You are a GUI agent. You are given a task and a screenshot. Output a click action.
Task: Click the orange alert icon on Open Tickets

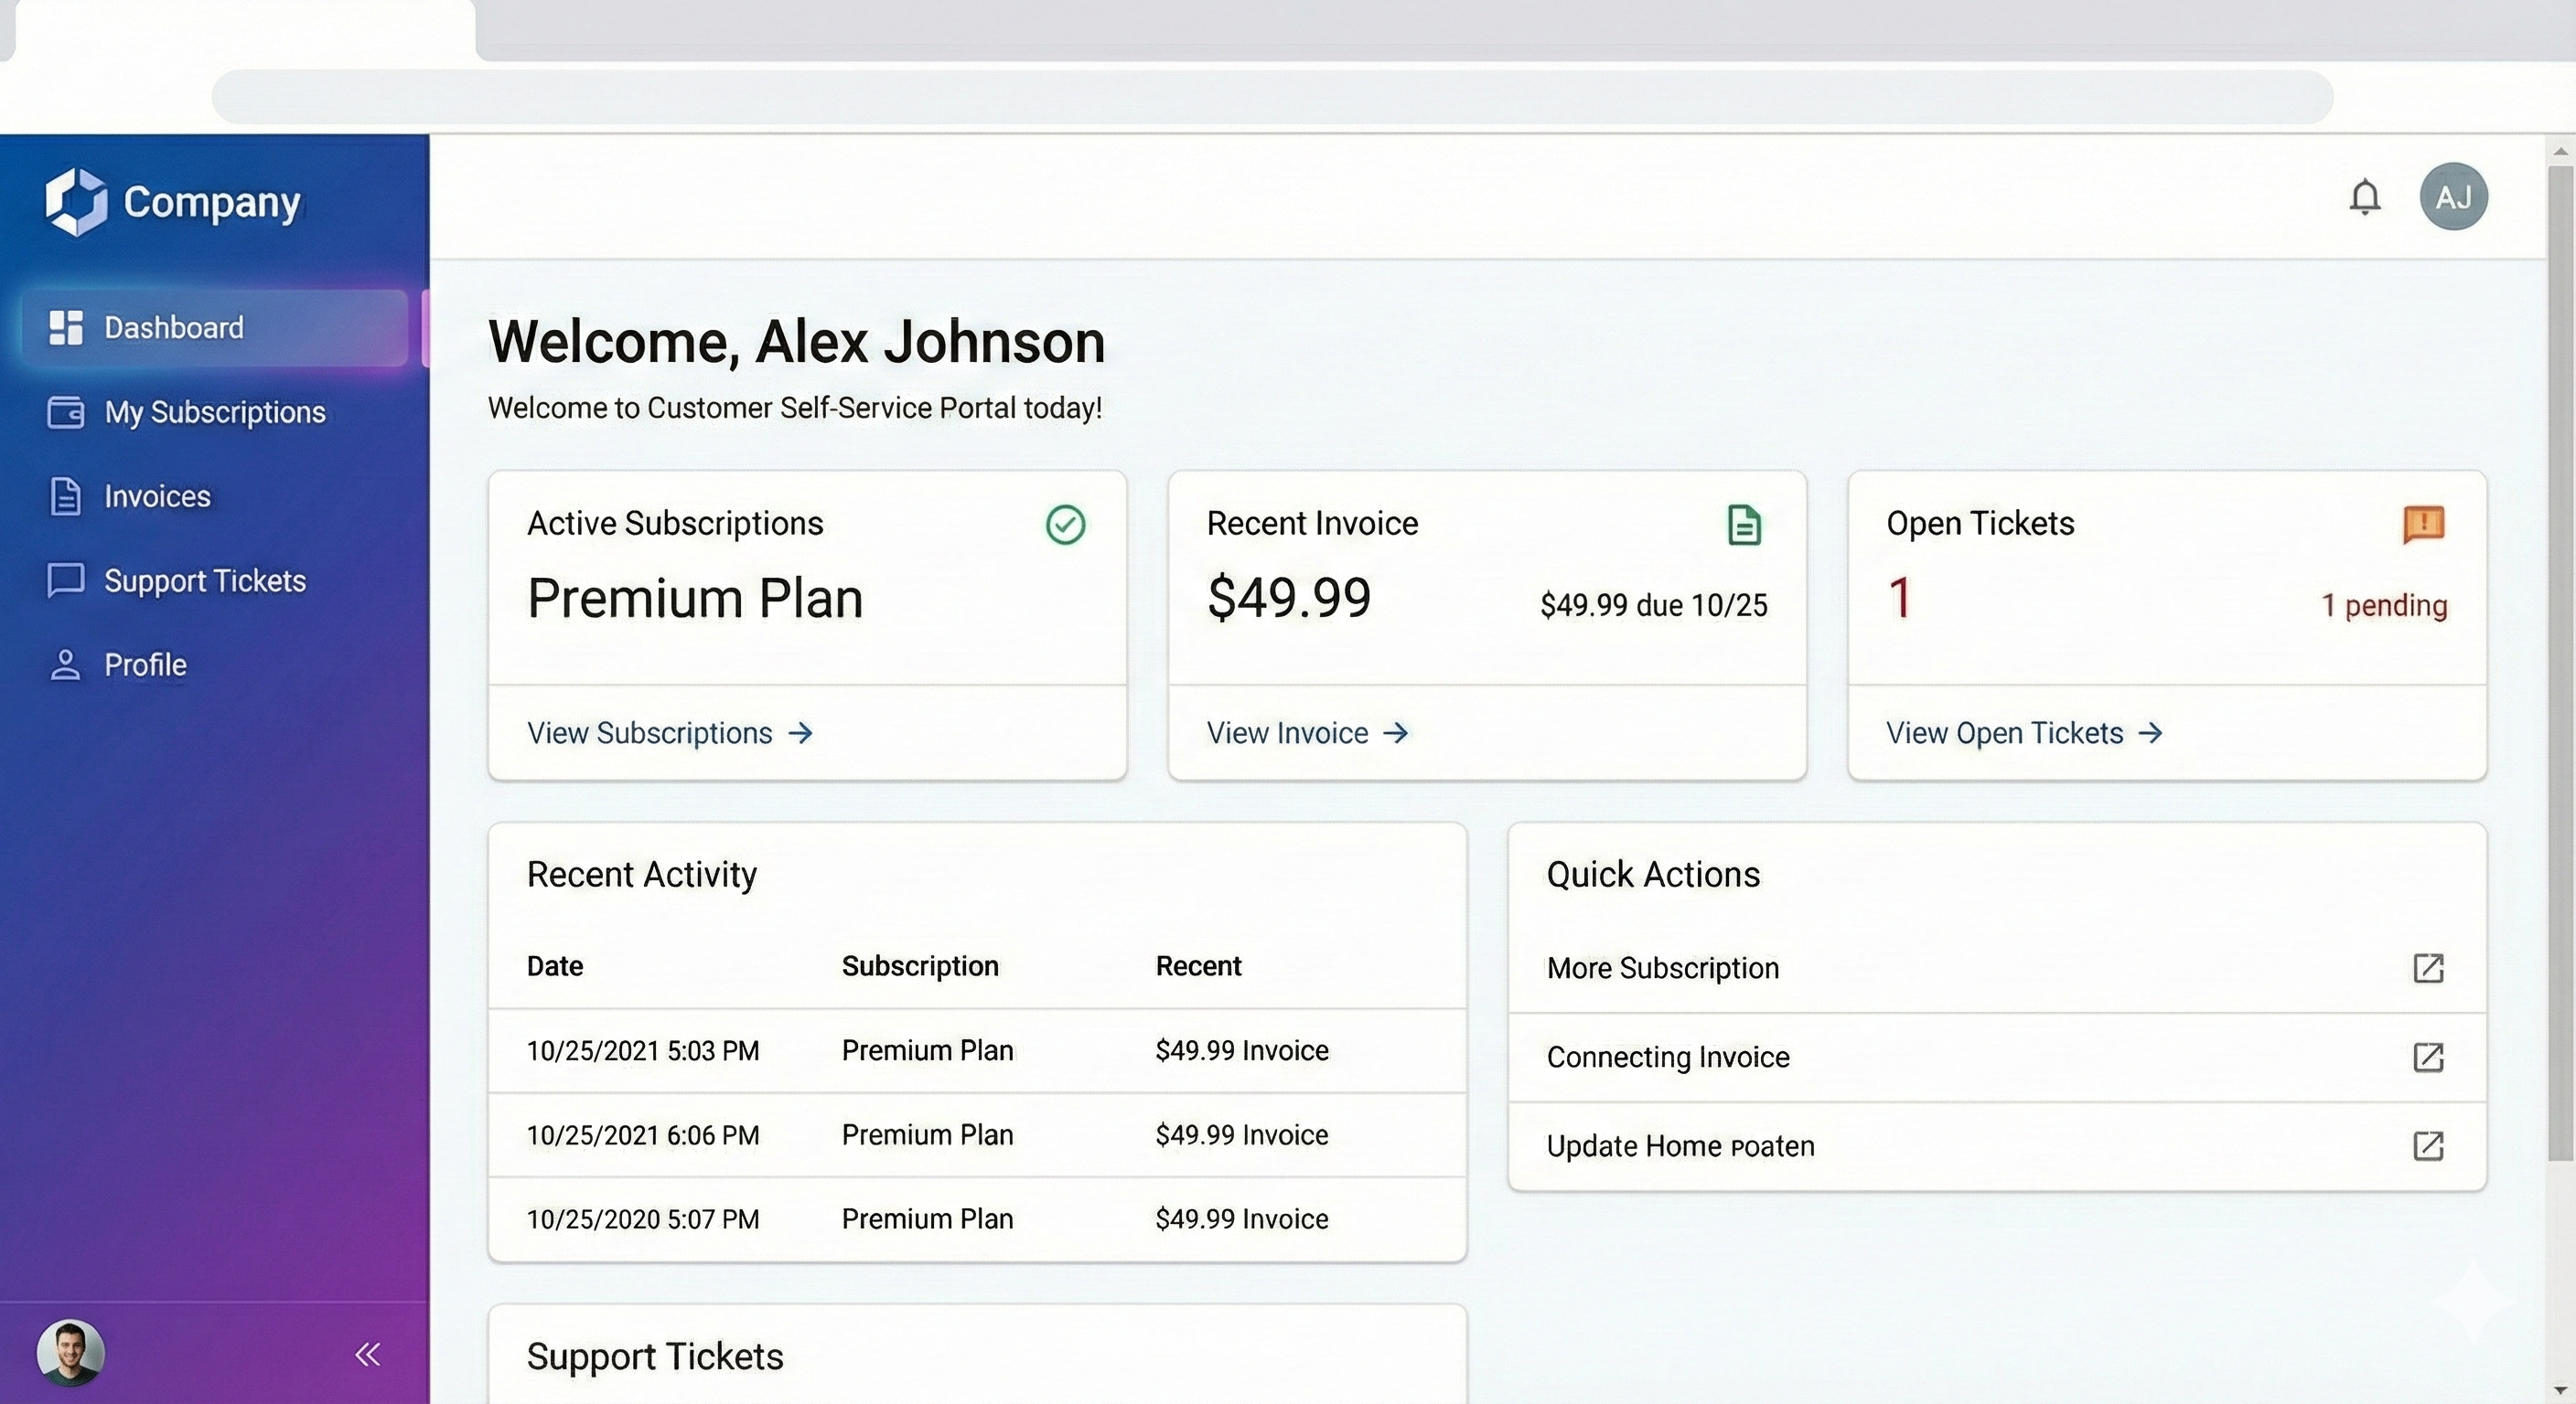pyautogui.click(x=2424, y=525)
